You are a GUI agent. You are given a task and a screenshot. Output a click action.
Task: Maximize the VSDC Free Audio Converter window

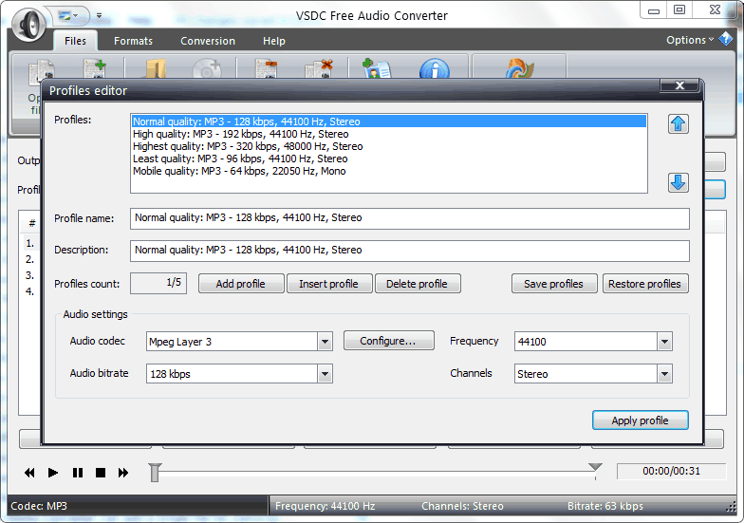click(x=679, y=9)
